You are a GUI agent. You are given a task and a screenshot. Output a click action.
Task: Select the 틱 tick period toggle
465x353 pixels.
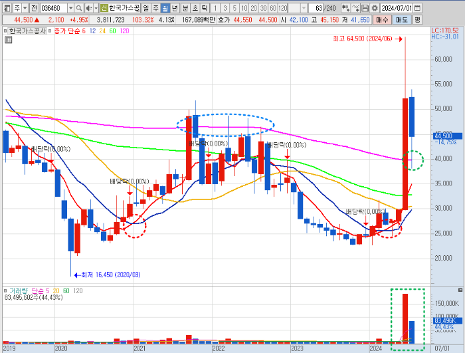[205, 8]
